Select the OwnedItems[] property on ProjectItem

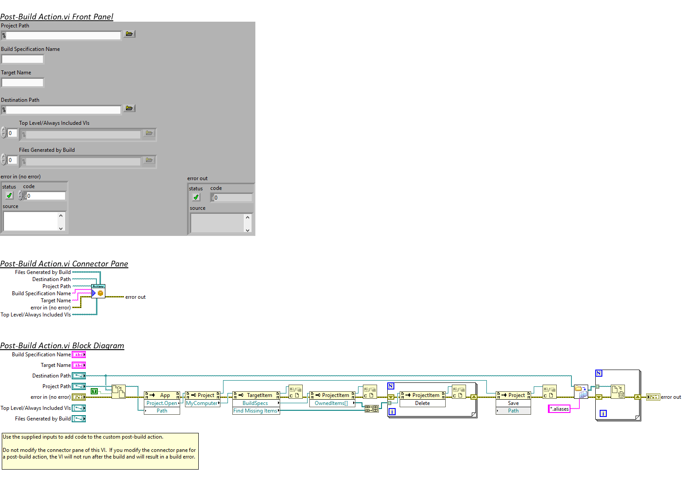point(332,403)
